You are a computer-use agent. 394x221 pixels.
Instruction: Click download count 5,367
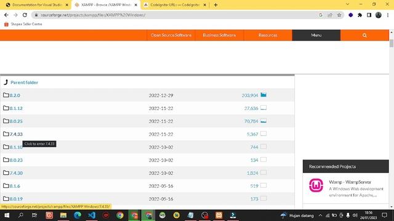click(252, 134)
